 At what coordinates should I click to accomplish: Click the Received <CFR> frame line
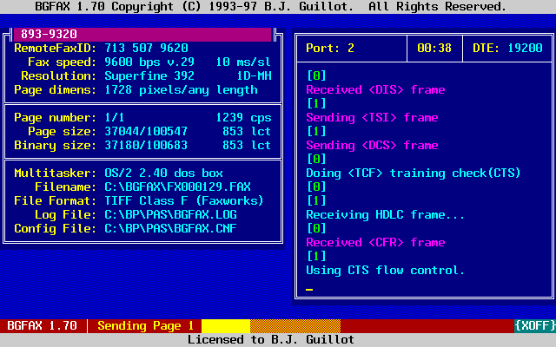pyautogui.click(x=375, y=243)
